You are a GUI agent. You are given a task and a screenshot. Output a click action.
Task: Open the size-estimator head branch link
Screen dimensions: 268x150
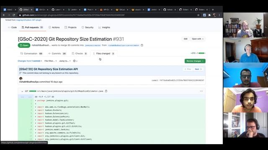tap(124, 45)
